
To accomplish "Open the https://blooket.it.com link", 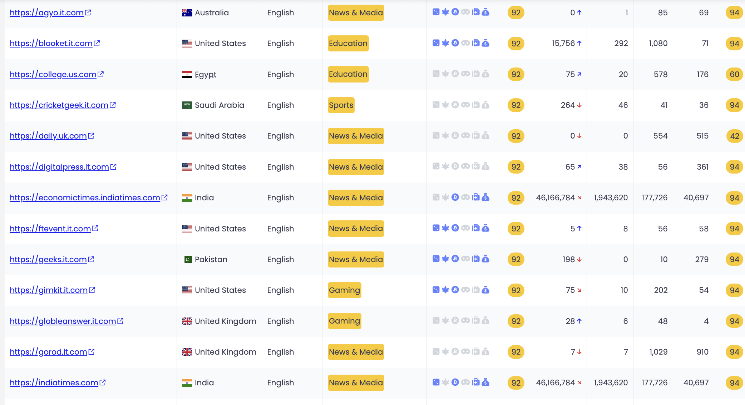I will click(51, 43).
